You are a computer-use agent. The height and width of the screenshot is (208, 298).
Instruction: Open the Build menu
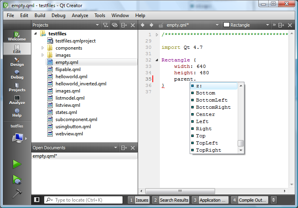(40, 15)
